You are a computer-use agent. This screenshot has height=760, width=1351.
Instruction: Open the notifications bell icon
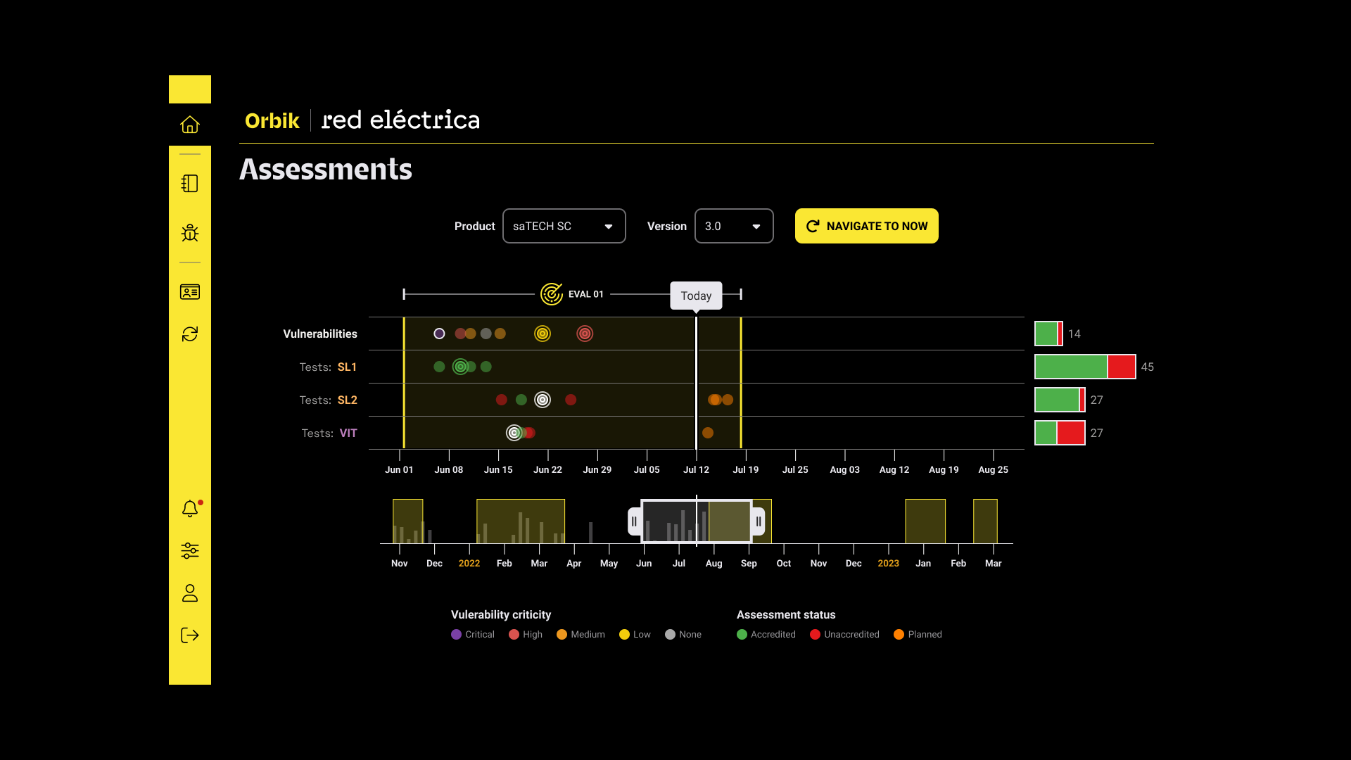click(x=190, y=509)
